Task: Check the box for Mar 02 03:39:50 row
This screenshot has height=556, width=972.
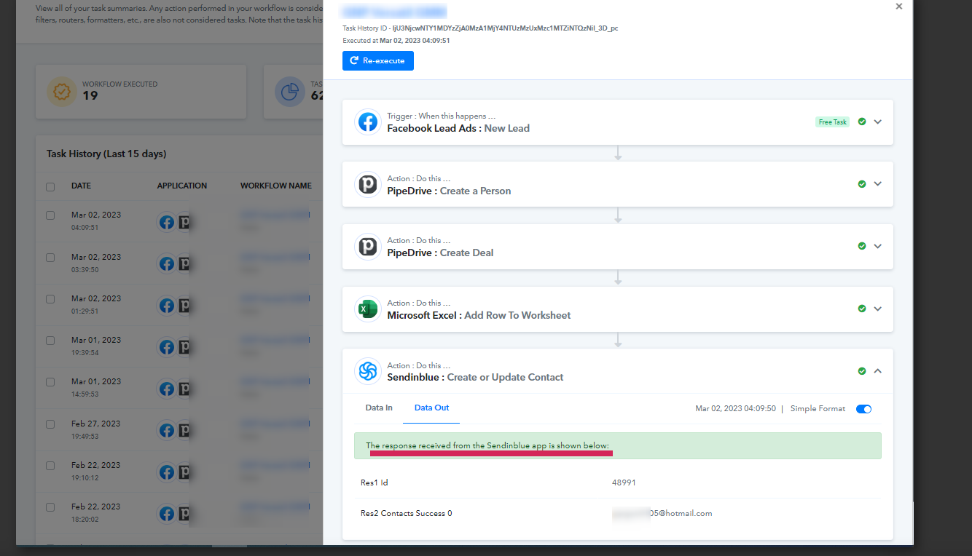Action: point(50,258)
